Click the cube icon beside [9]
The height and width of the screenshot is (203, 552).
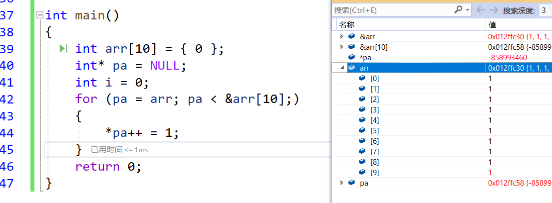[x=362, y=172]
